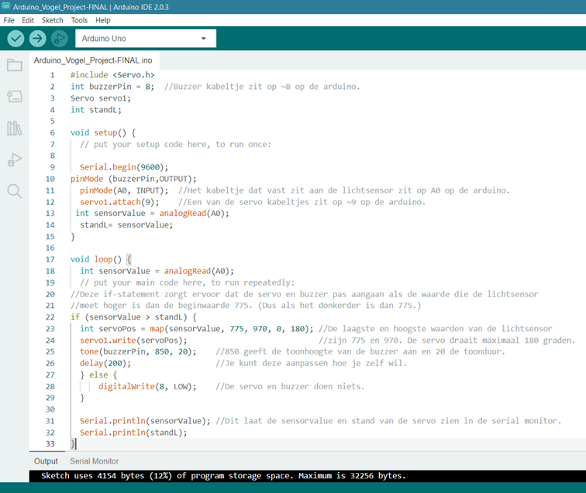Click the '} else {' line
The width and height of the screenshot is (586, 493).
tap(98, 375)
